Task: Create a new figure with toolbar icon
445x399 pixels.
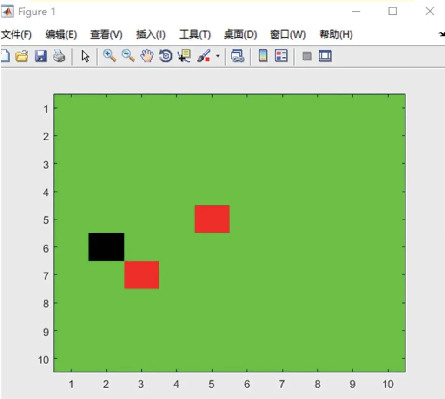Action: [5, 56]
